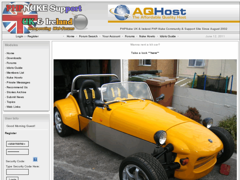Open the AQHost banner advertisement
Image resolution: width=240 pixels, height=180 pixels.
(174, 14)
